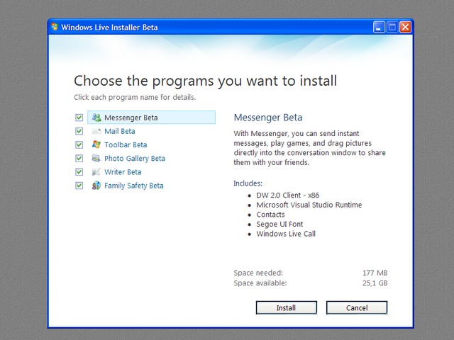Click 'Choose the programs you want to install' heading
This screenshot has height=340, width=454.
pos(205,81)
